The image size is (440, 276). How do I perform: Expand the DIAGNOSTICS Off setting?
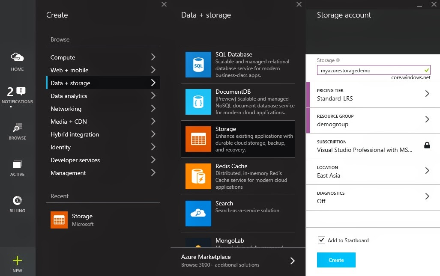coord(373,197)
